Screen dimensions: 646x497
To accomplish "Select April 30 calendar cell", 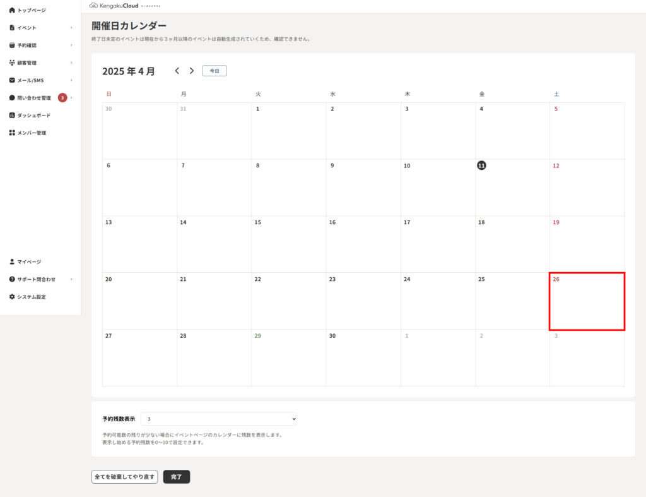I will 363,357.
